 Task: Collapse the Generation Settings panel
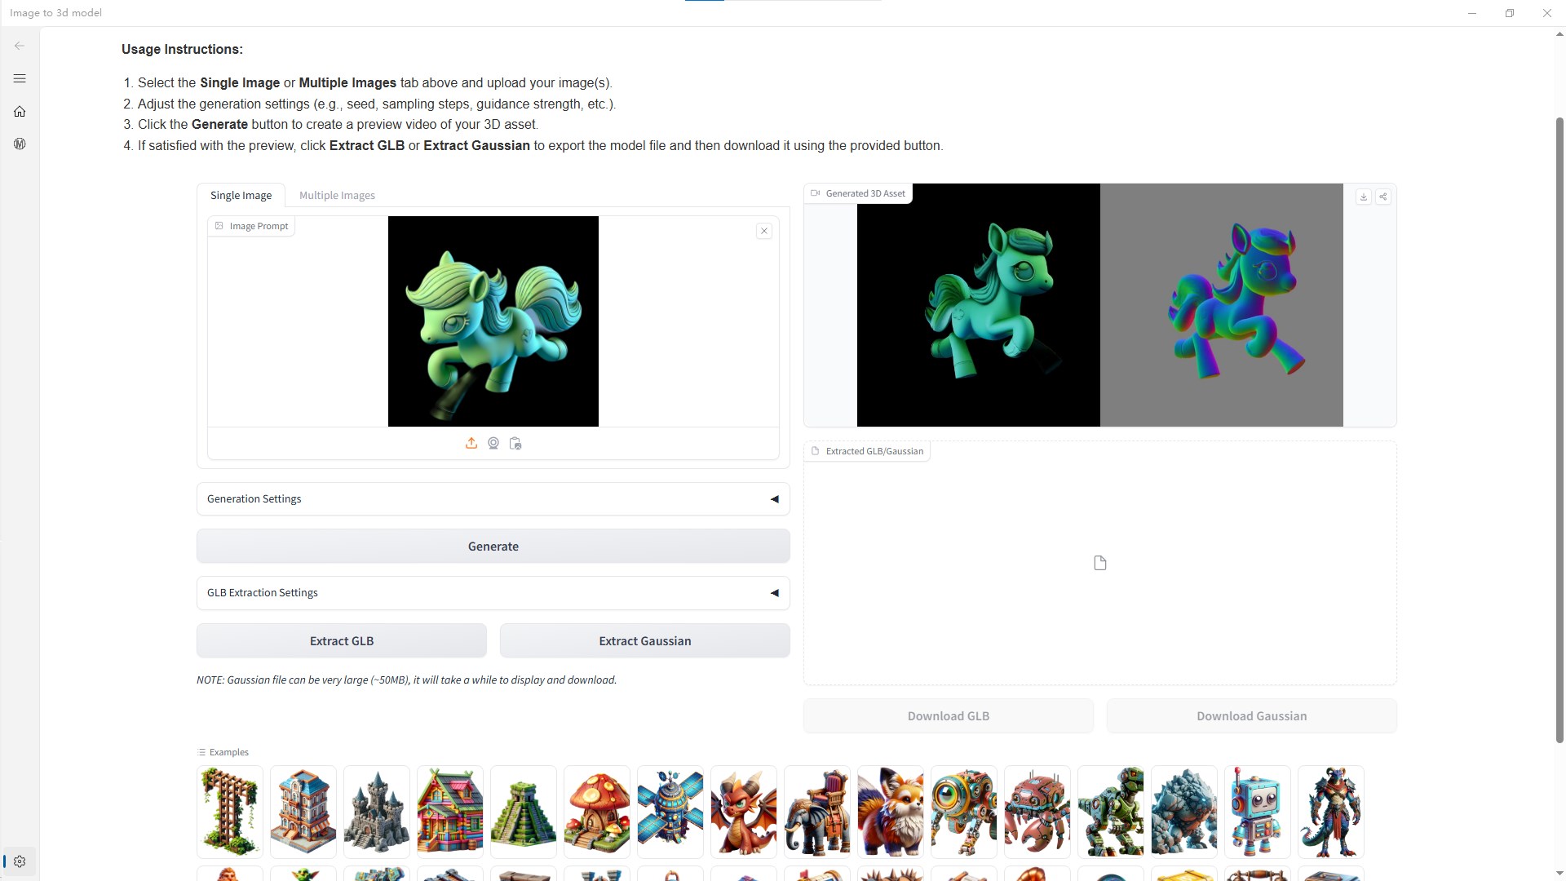774,498
